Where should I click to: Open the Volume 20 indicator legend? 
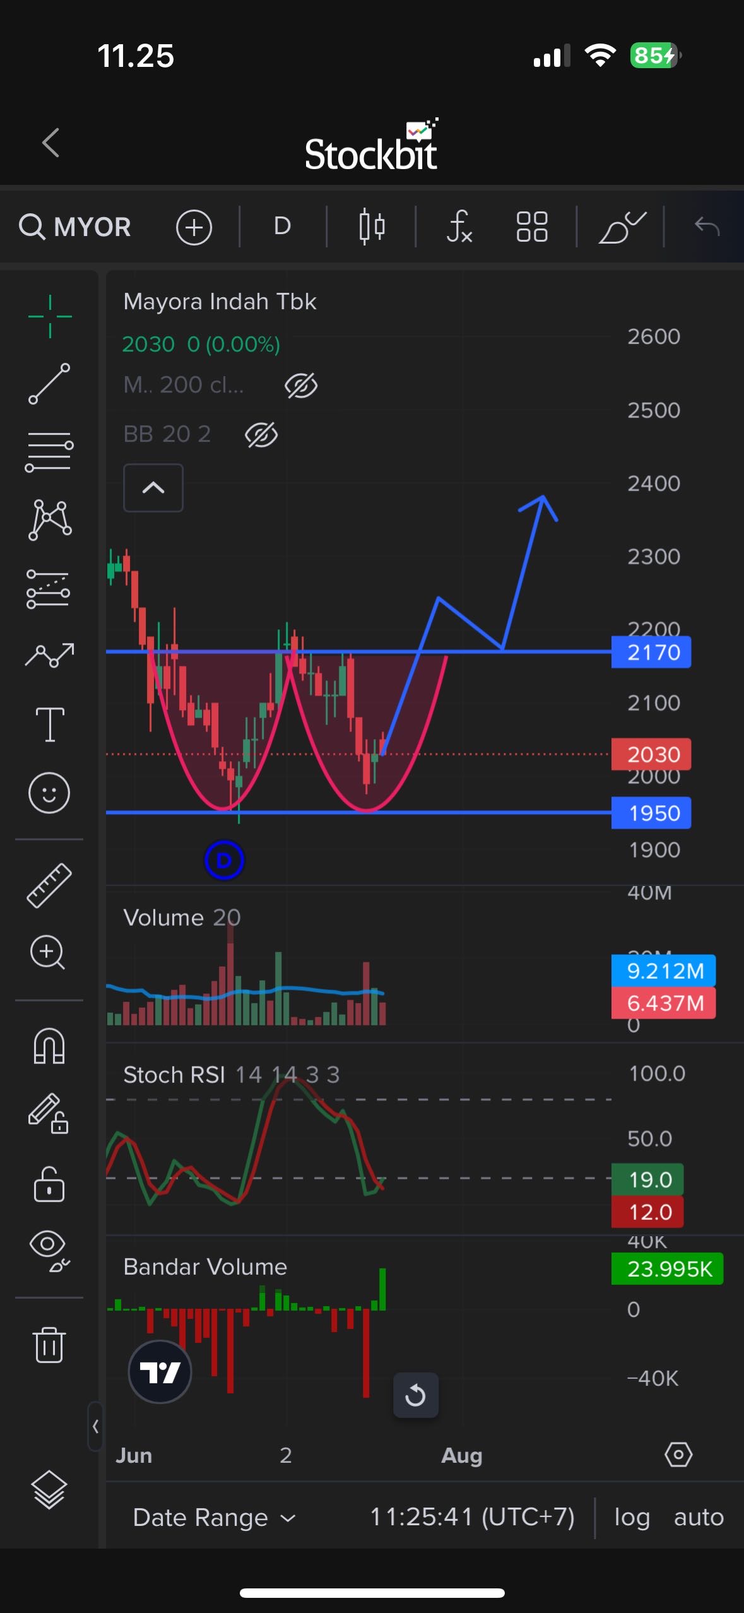tap(182, 918)
